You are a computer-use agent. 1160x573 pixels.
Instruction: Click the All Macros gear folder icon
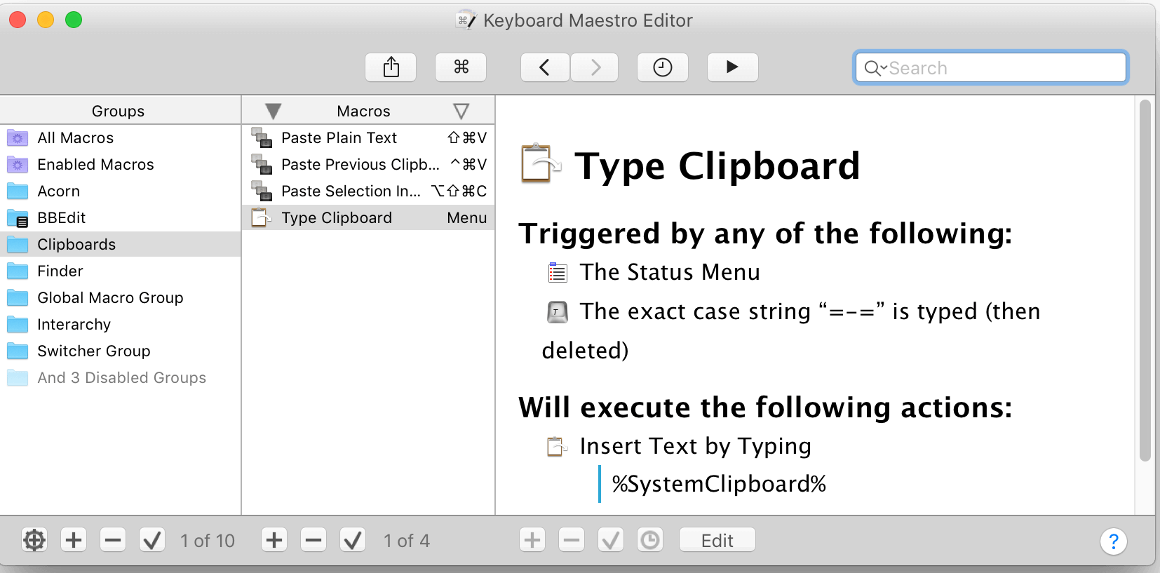(x=18, y=138)
